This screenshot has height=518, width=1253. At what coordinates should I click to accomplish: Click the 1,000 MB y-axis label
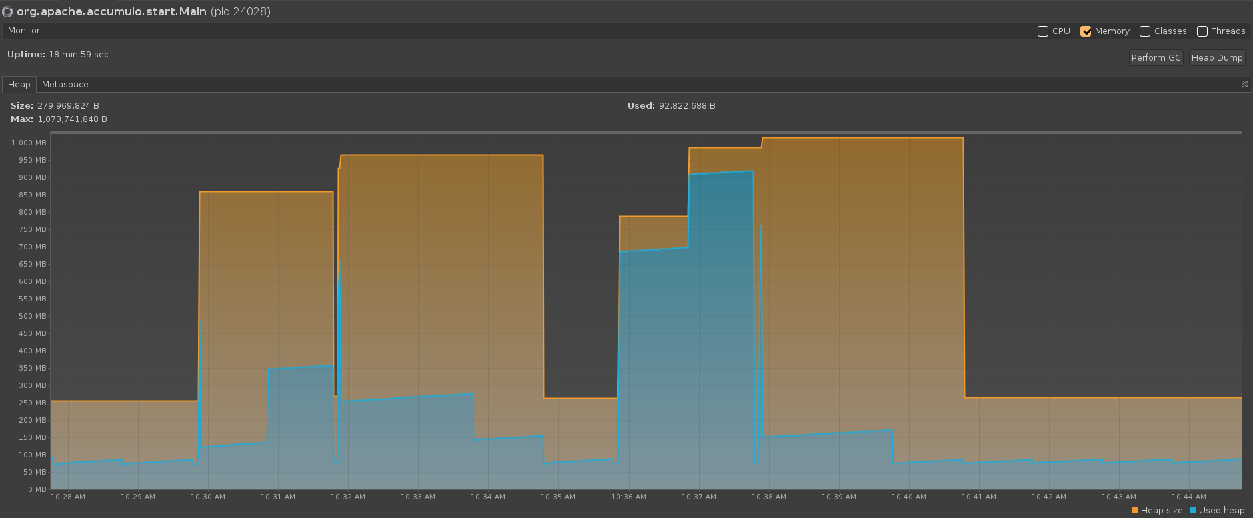29,143
